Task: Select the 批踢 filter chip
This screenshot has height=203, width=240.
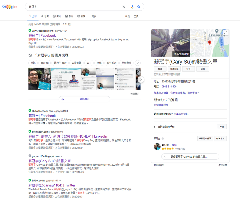Action: [x=99, y=63]
